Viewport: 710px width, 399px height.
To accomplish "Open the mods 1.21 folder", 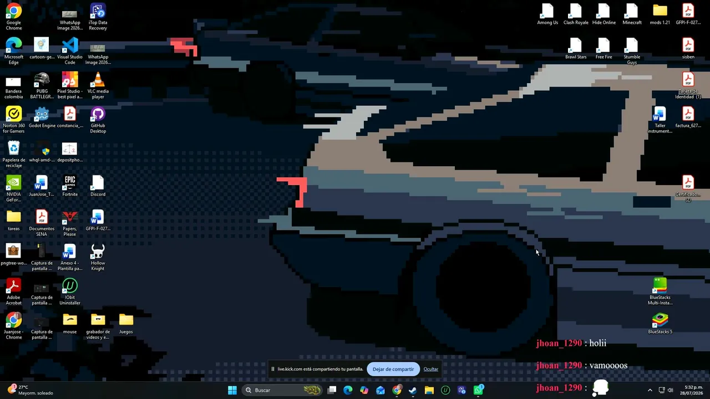I will tap(660, 14).
